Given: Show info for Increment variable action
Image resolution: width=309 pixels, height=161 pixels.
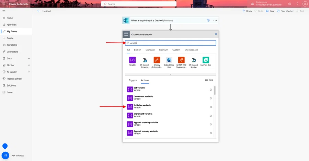Looking at the screenshot, I should [211, 116].
